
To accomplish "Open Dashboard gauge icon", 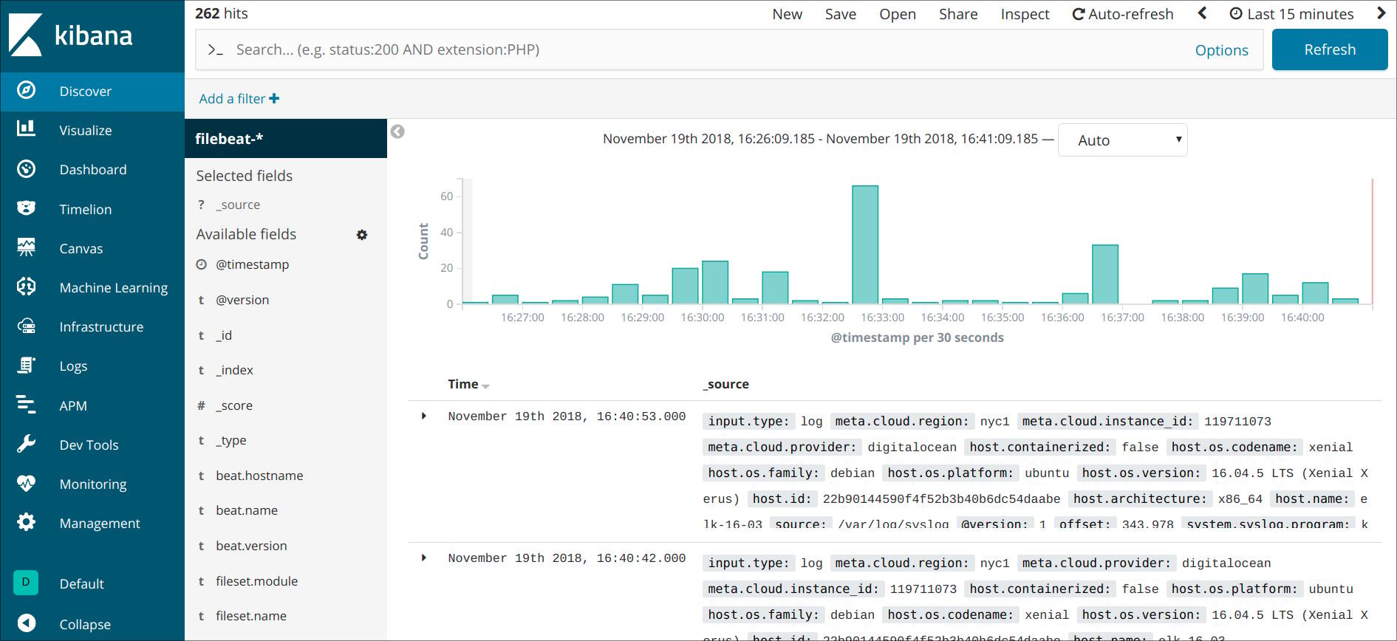I will [x=26, y=169].
